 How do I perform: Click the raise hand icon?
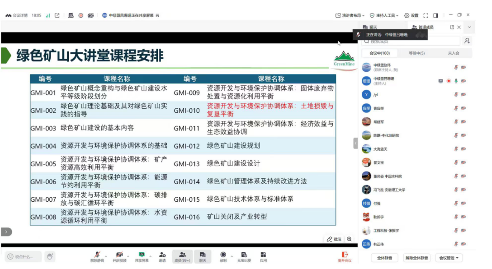[x=50, y=256]
